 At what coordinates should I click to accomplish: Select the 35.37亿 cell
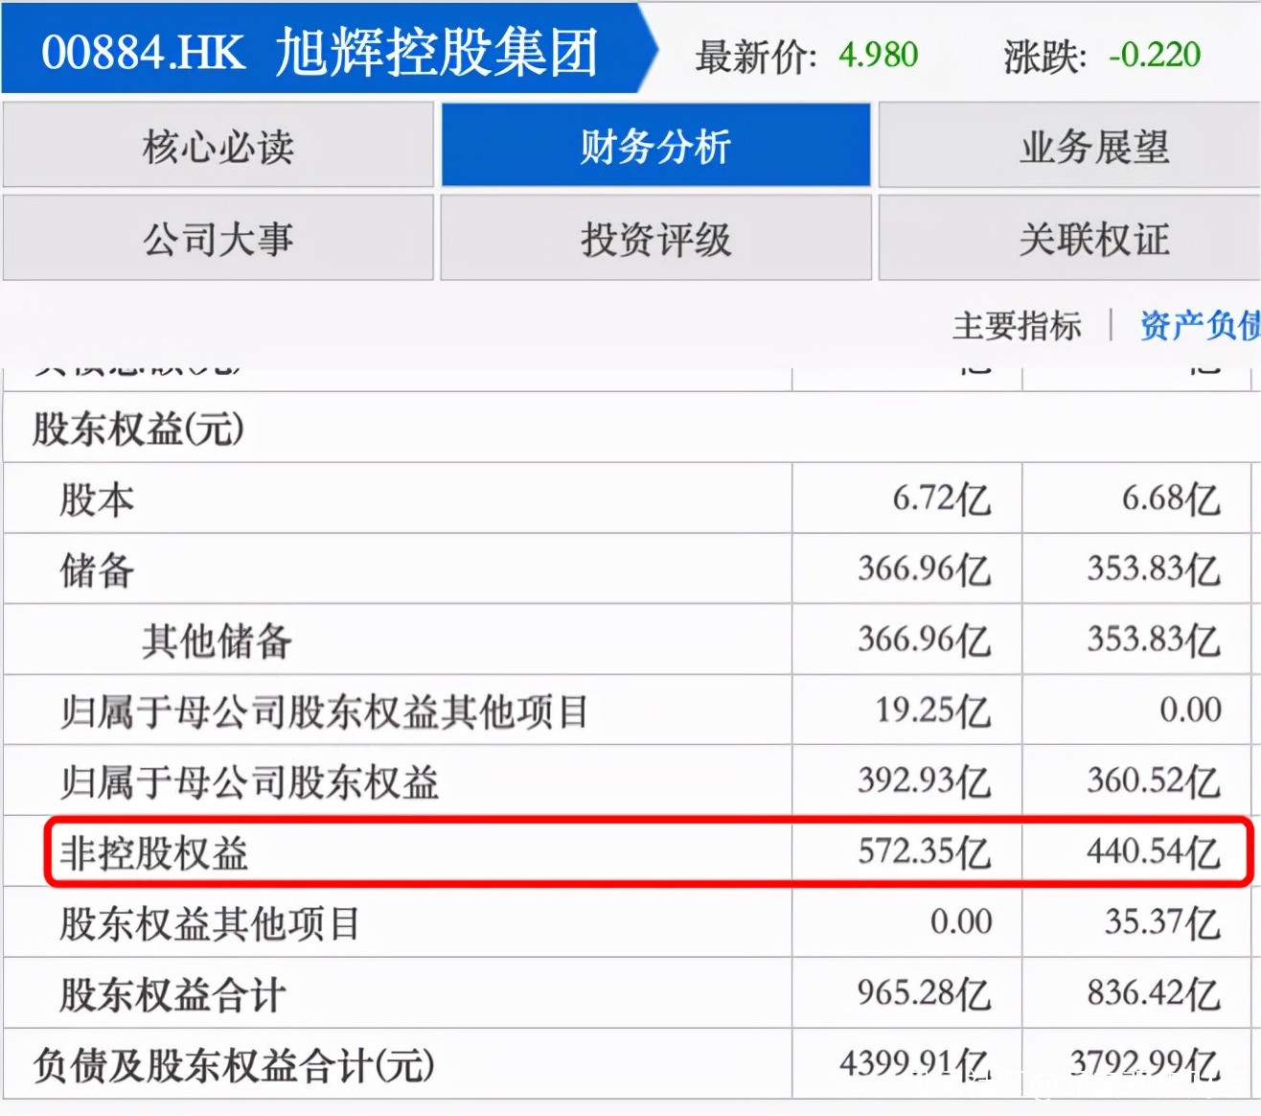click(1162, 924)
